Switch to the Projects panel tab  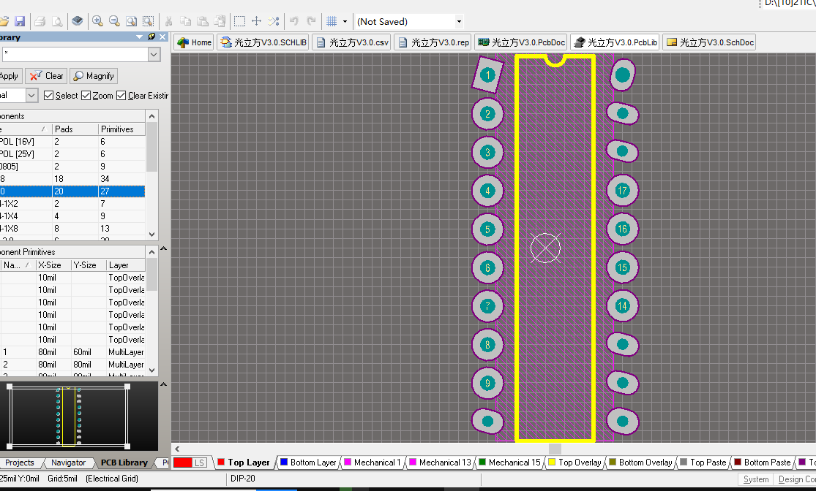click(x=19, y=463)
